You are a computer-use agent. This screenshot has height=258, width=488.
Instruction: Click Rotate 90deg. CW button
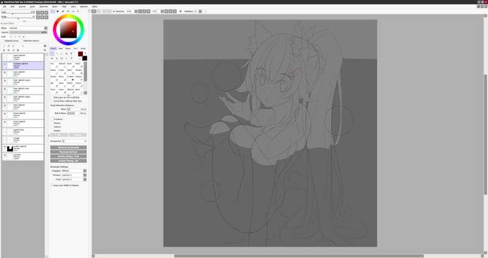point(68,161)
